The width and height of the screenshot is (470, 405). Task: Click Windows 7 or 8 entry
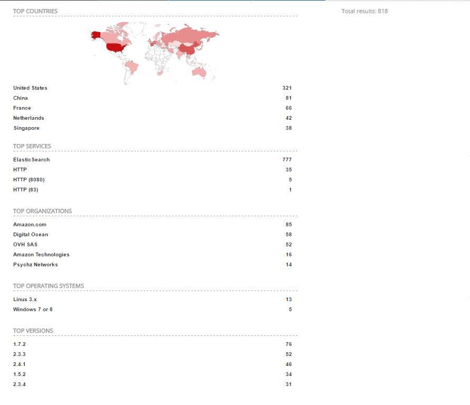pos(33,310)
